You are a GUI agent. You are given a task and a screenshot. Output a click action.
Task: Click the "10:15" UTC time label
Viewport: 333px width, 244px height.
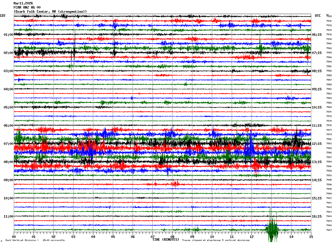coord(317,107)
